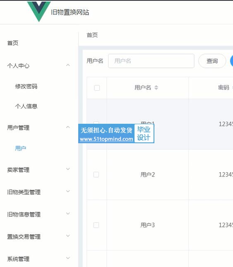Open 旧物类型管理 menu label

[24, 192]
